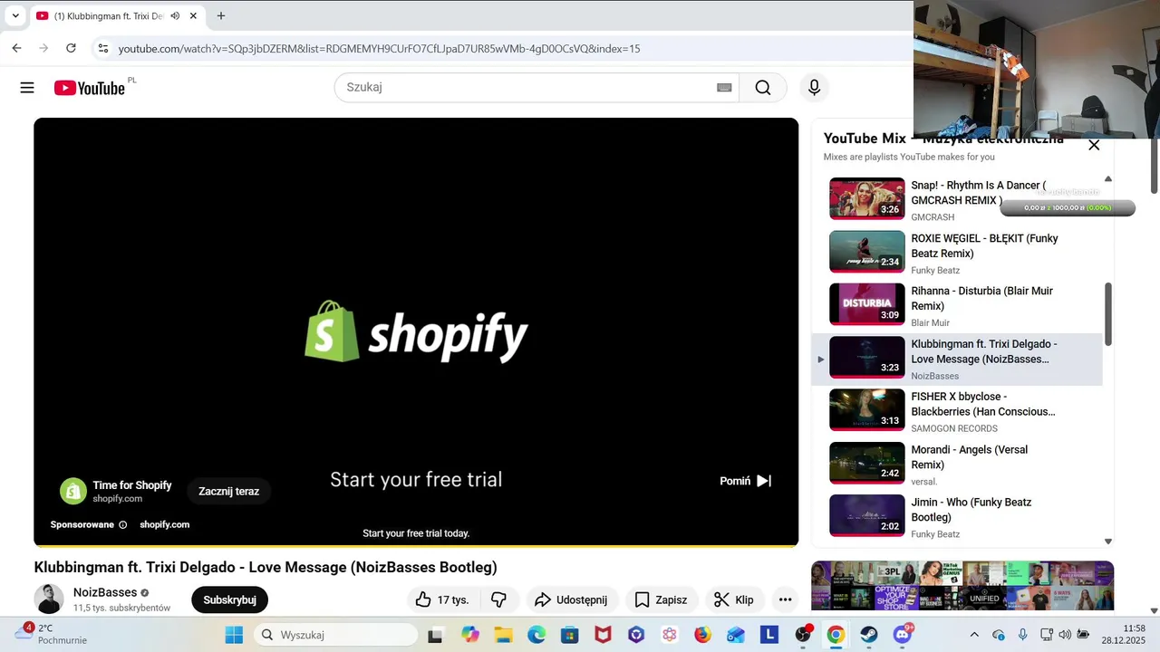Save video with Zapisz button
Viewport: 1160px width, 652px height.
[661, 599]
